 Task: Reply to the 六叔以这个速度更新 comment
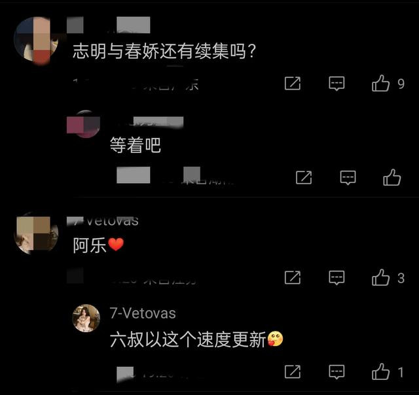337,371
